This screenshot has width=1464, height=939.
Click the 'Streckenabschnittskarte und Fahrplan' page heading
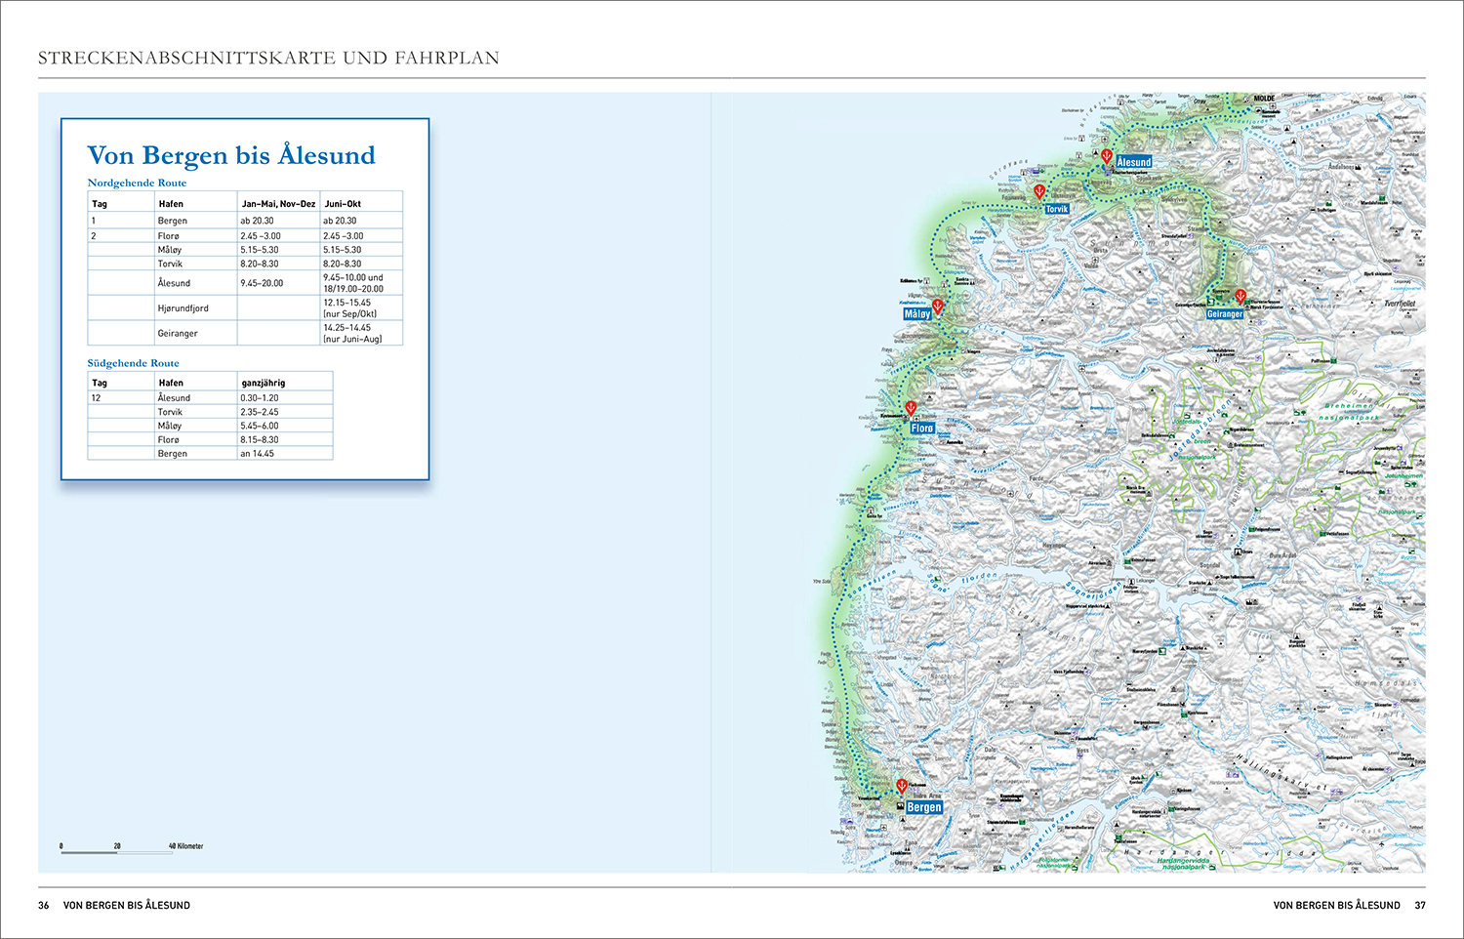[268, 58]
